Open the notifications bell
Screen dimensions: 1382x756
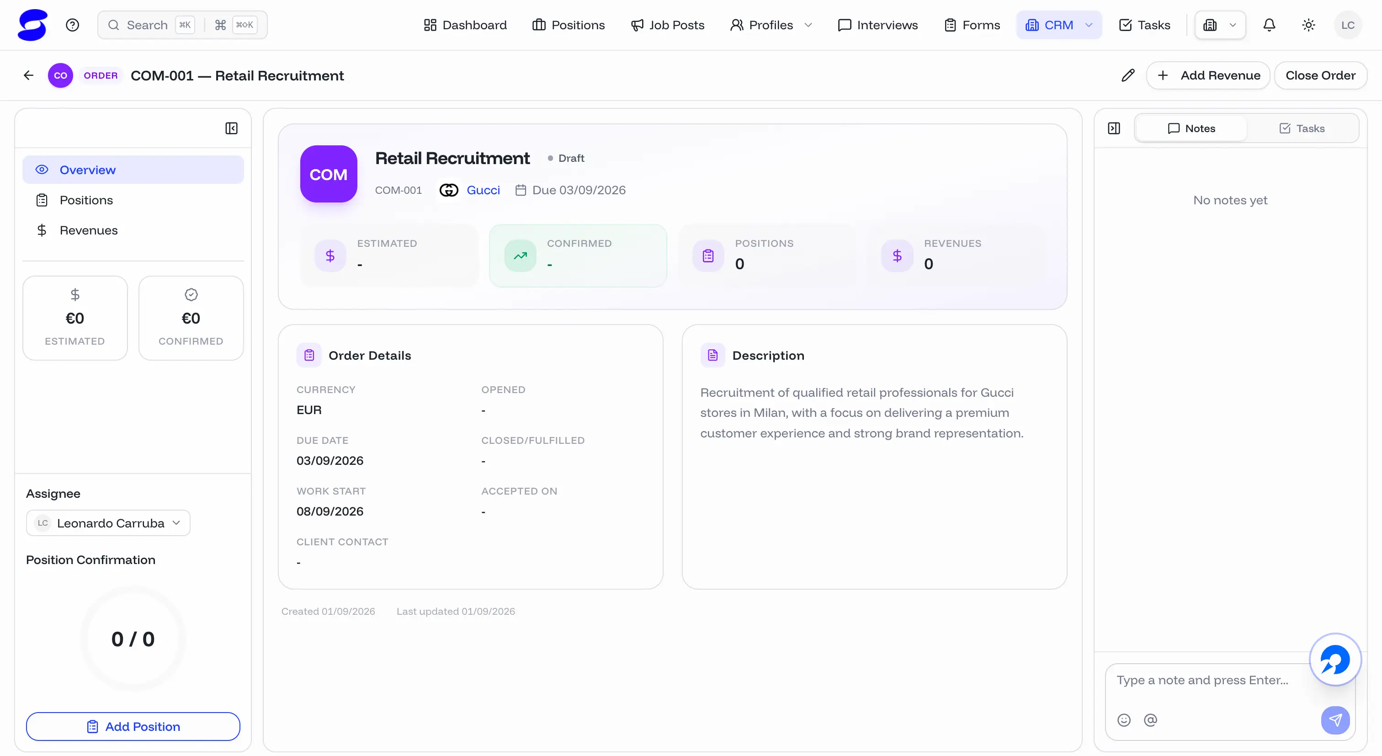coord(1269,25)
